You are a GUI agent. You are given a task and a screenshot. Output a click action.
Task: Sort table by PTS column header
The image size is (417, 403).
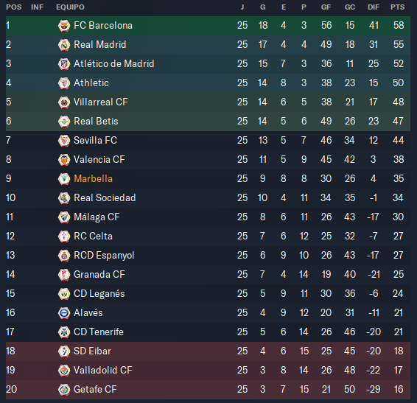(398, 7)
